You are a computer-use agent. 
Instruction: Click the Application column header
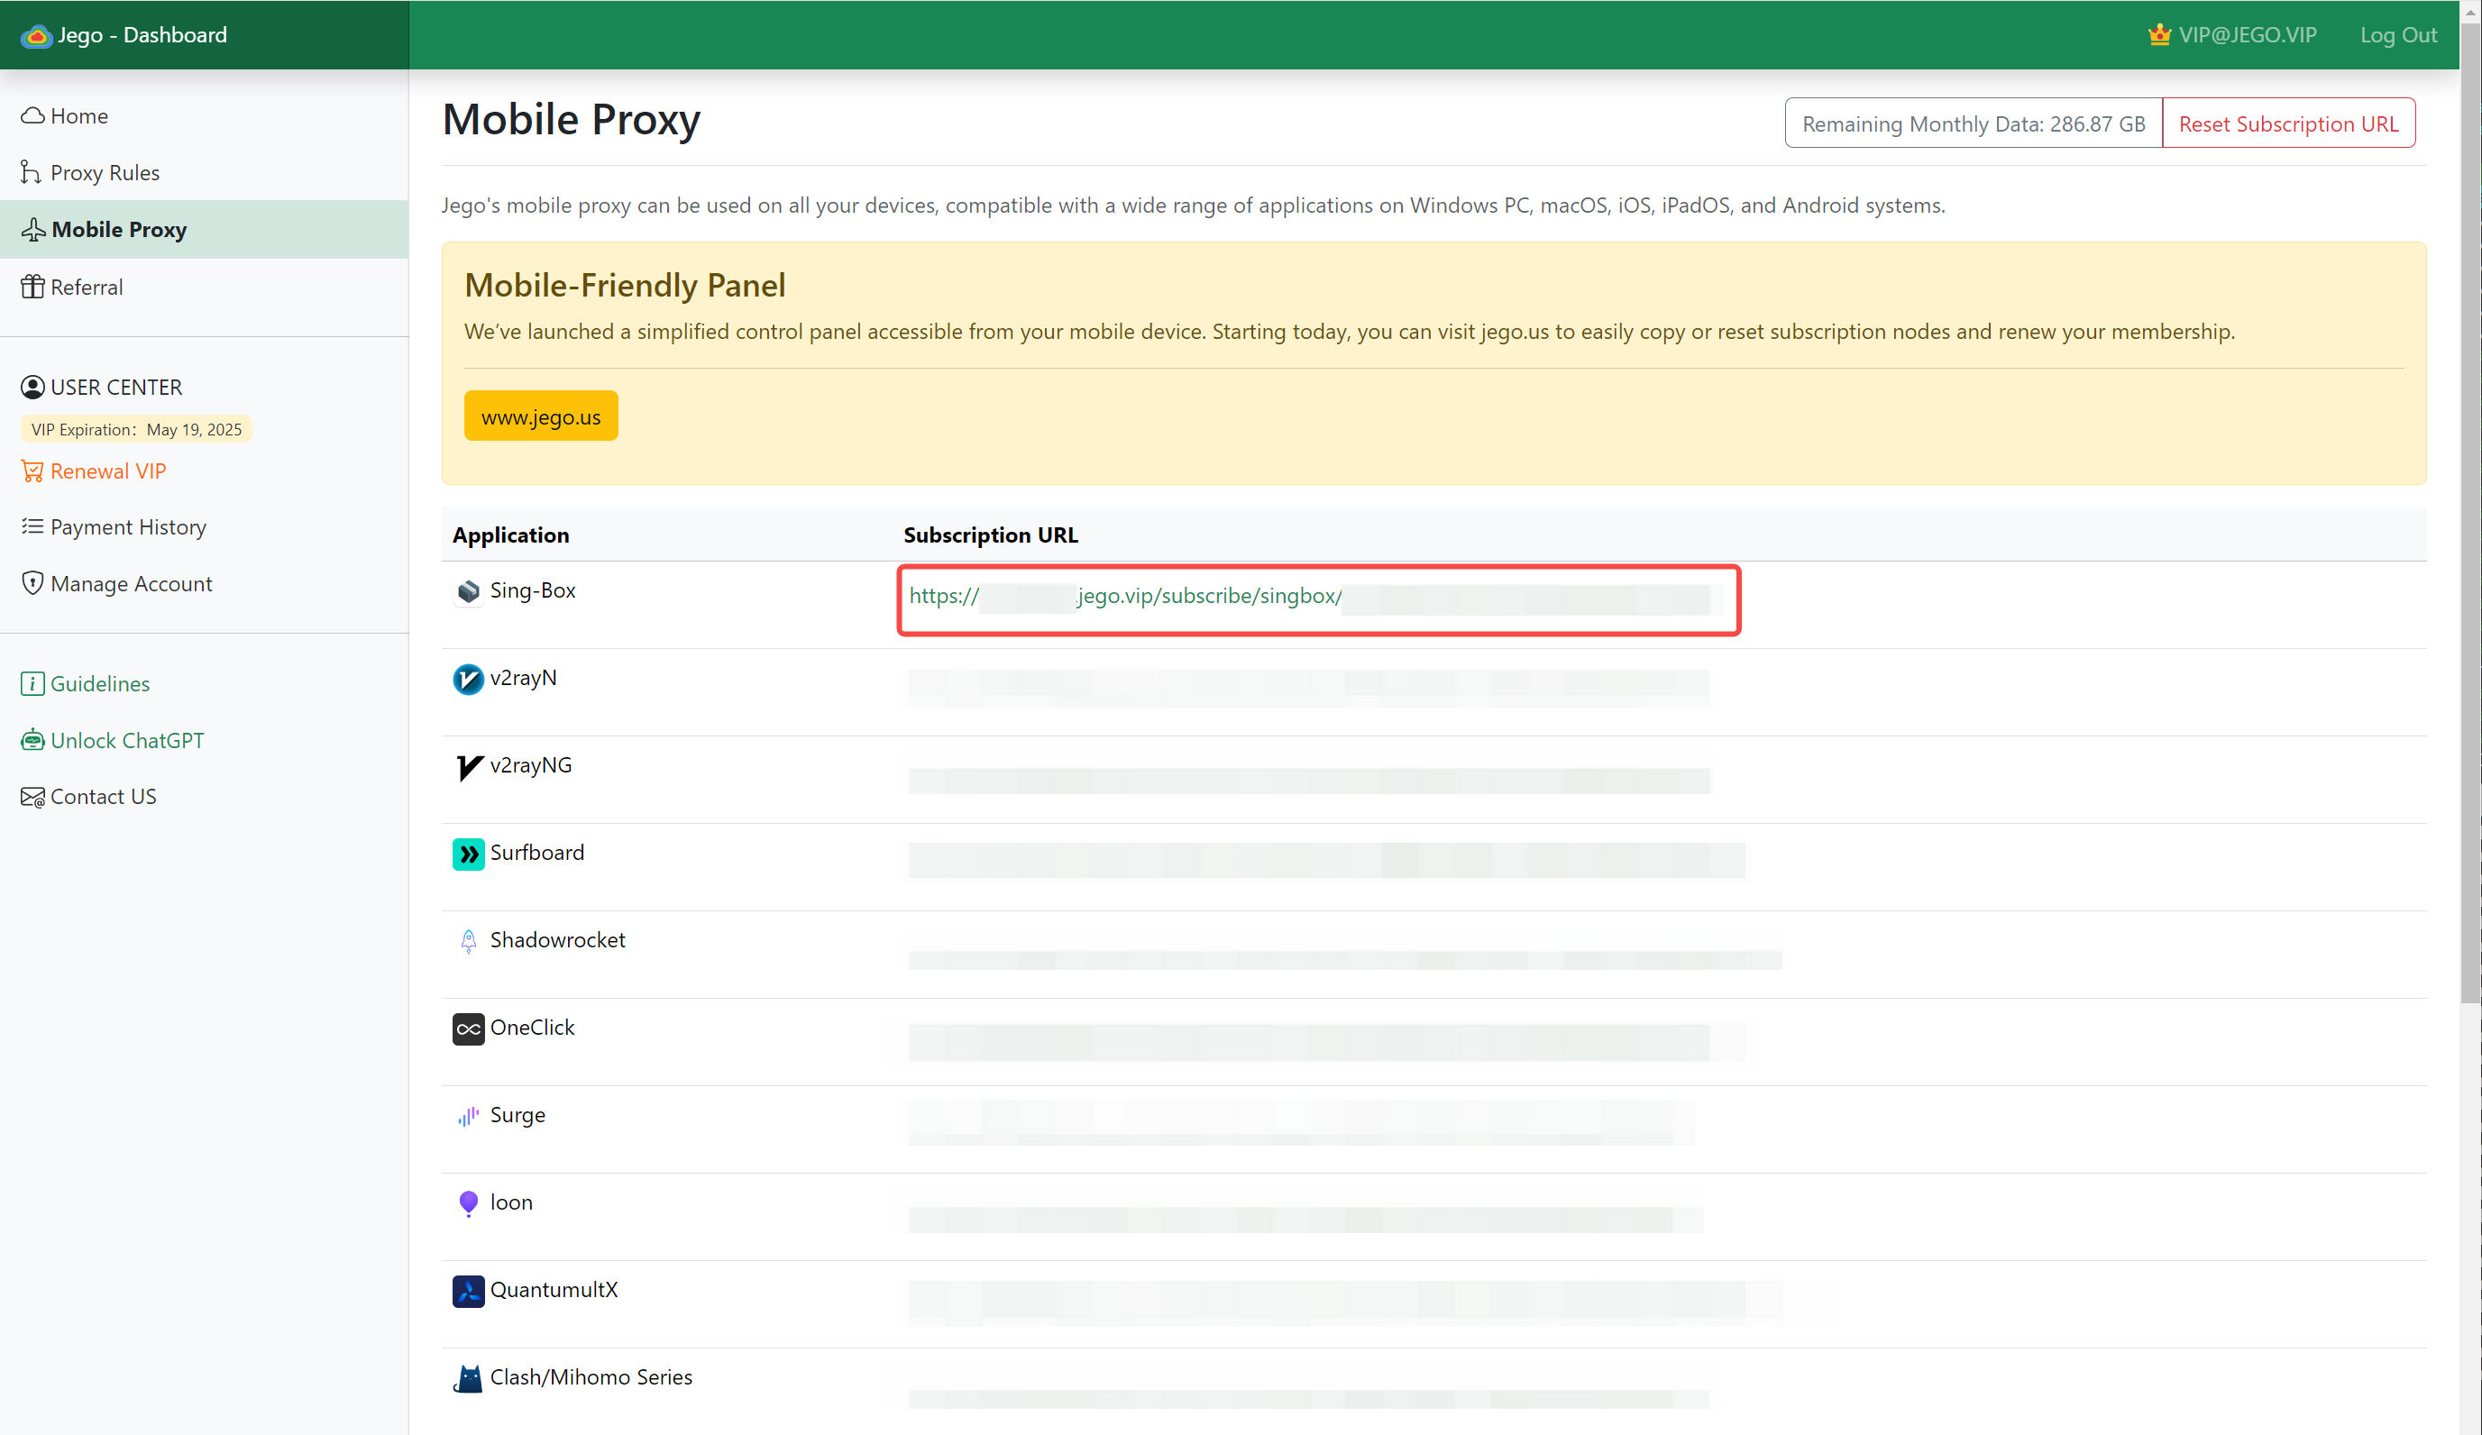point(510,535)
